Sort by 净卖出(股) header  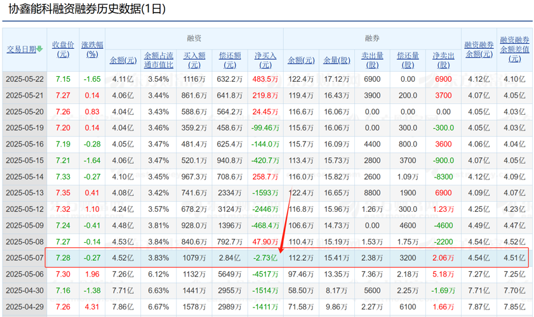pos(443,60)
